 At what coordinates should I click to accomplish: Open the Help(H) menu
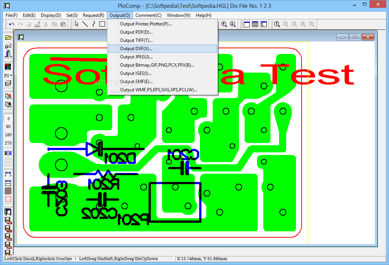[x=203, y=15]
